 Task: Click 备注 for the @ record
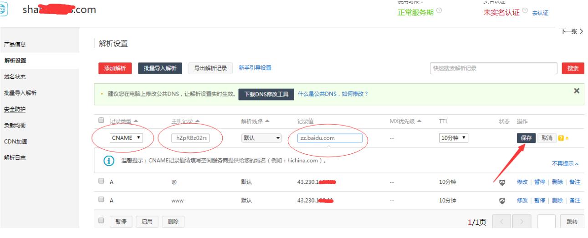575,182
